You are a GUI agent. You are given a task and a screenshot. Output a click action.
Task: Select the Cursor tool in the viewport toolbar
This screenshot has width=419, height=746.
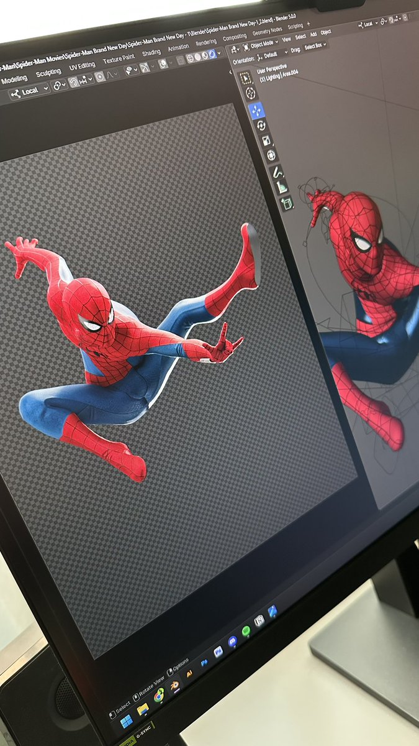click(x=251, y=93)
